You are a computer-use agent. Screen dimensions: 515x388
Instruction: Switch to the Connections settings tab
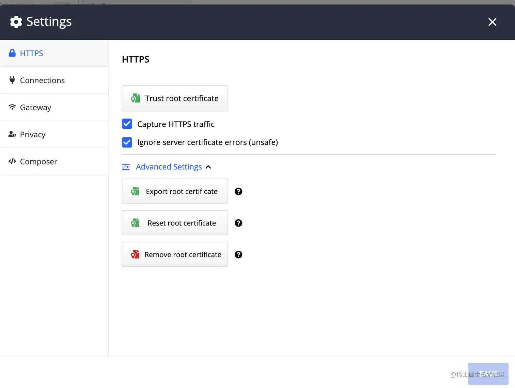(x=54, y=80)
